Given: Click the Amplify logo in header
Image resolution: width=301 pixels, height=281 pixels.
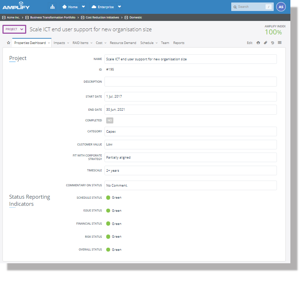Looking at the screenshot, I should [16, 6].
